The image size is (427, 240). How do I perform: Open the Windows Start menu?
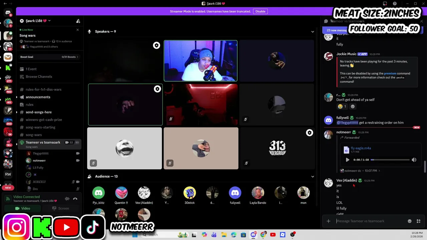click(135, 235)
